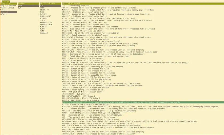Select the I/O screen

click(20, 8)
